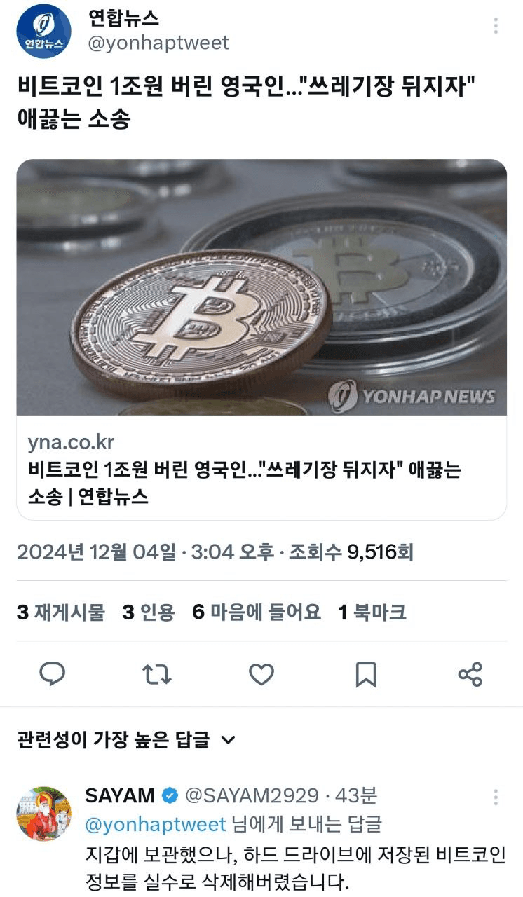Open the @yonhaptweet handle link

pyautogui.click(x=157, y=43)
